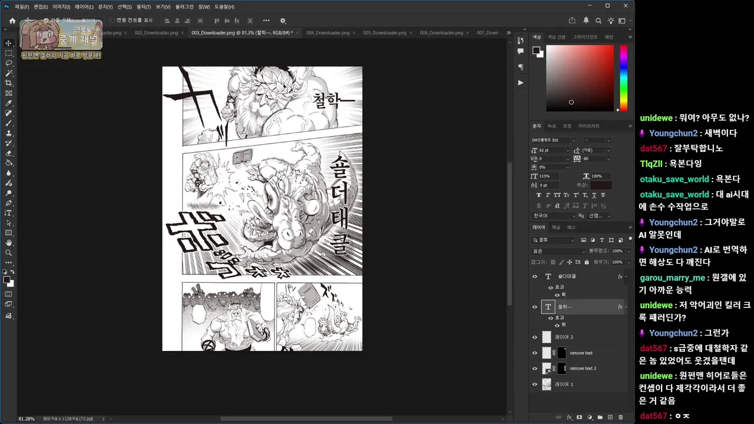The width and height of the screenshot is (754, 424).
Task: Toggle 획 stroke visibility under 철학— layer
Action: click(x=557, y=324)
